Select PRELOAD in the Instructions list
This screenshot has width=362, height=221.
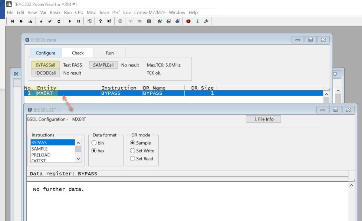pos(53,155)
